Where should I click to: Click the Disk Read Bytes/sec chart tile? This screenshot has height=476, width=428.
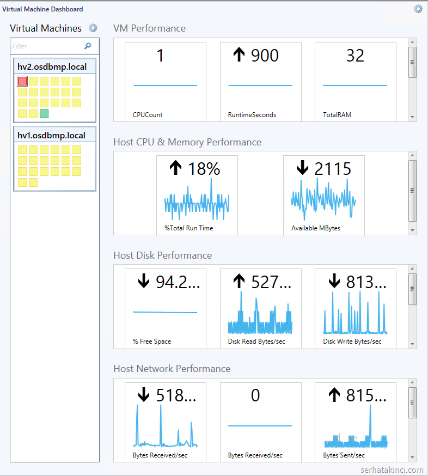pyautogui.click(x=260, y=308)
